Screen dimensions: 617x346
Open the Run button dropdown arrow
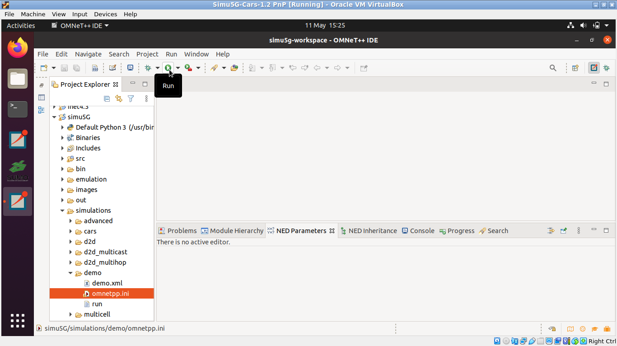(x=178, y=68)
